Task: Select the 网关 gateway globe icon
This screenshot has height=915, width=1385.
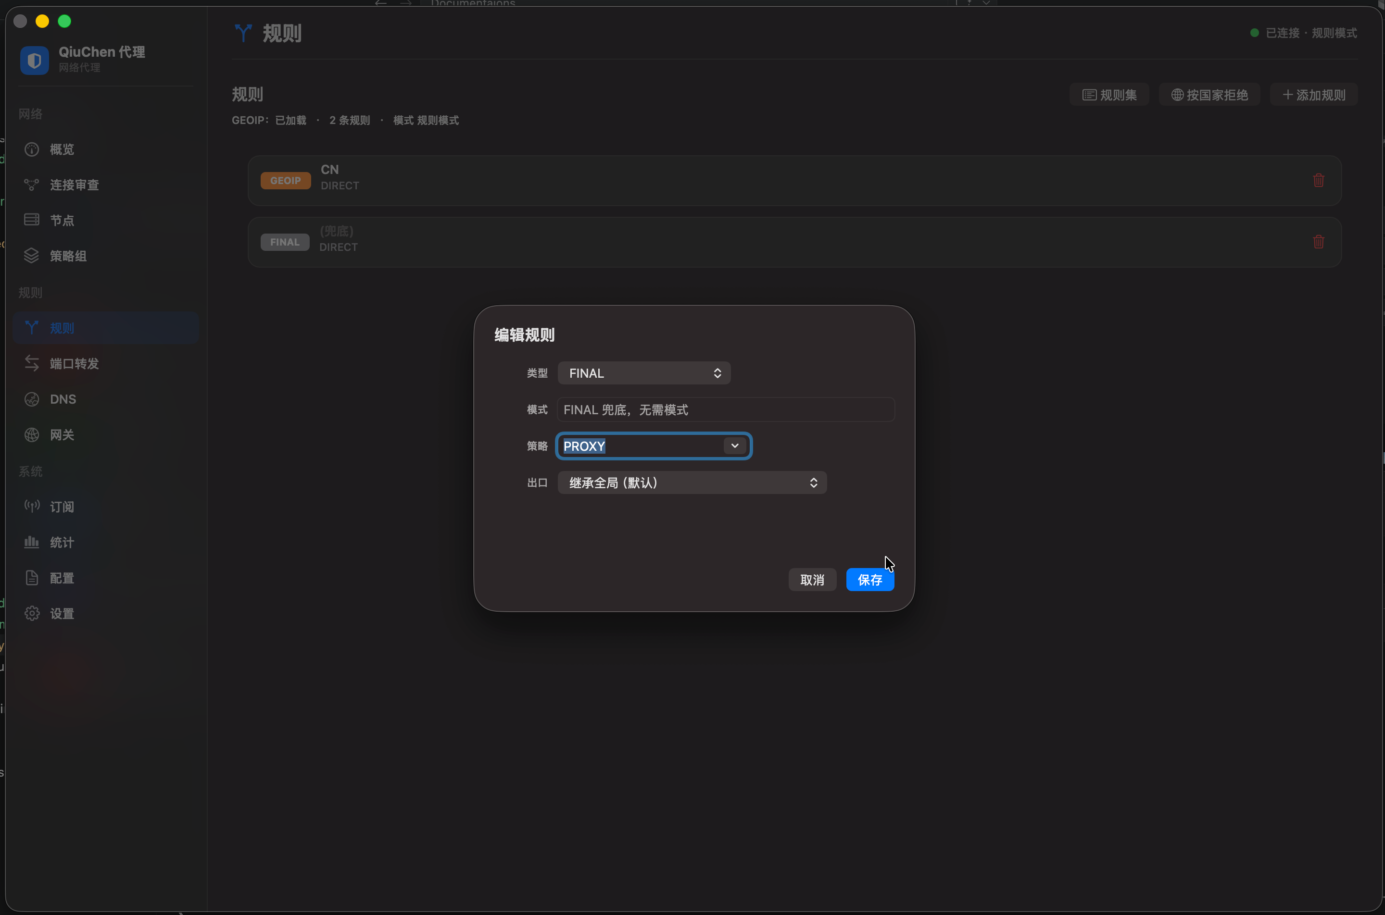Action: click(x=32, y=435)
